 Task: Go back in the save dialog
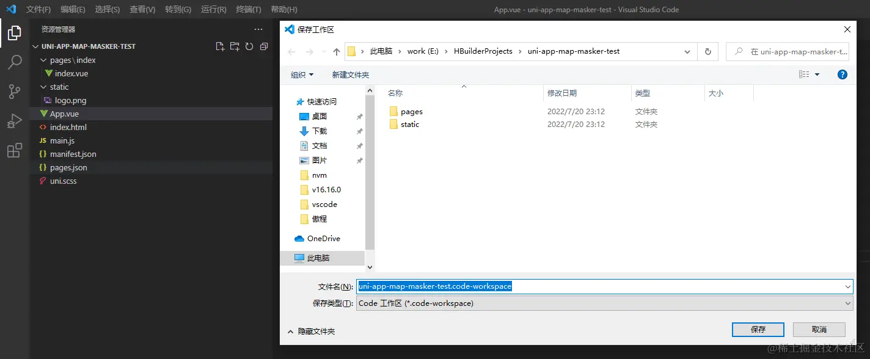point(292,52)
